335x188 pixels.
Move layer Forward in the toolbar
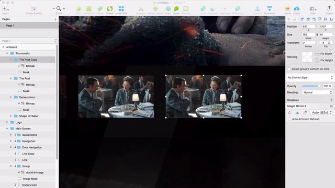click(258, 9)
